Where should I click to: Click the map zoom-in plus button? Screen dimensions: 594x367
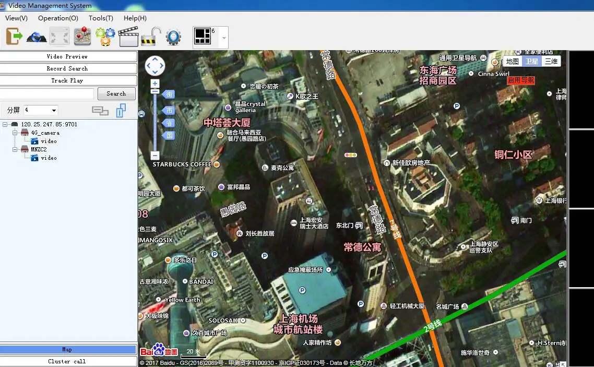(x=155, y=84)
